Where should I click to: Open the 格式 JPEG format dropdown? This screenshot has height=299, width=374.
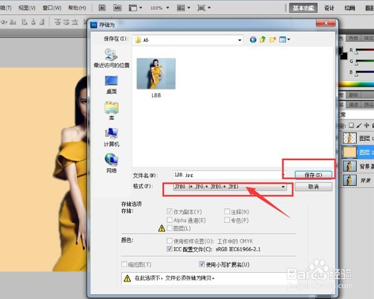pos(283,187)
